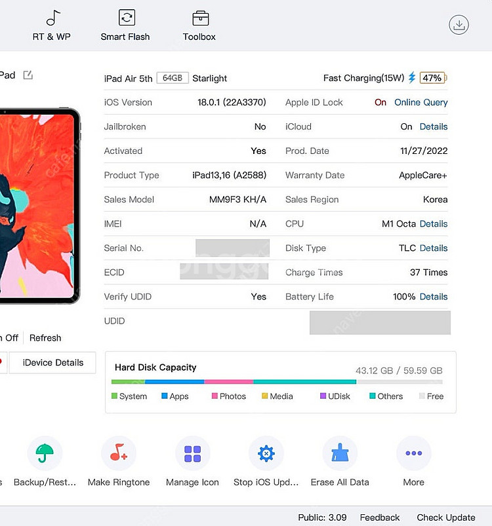This screenshot has height=526, width=492.
Task: Click Check Update in the status bar
Action: (x=446, y=517)
